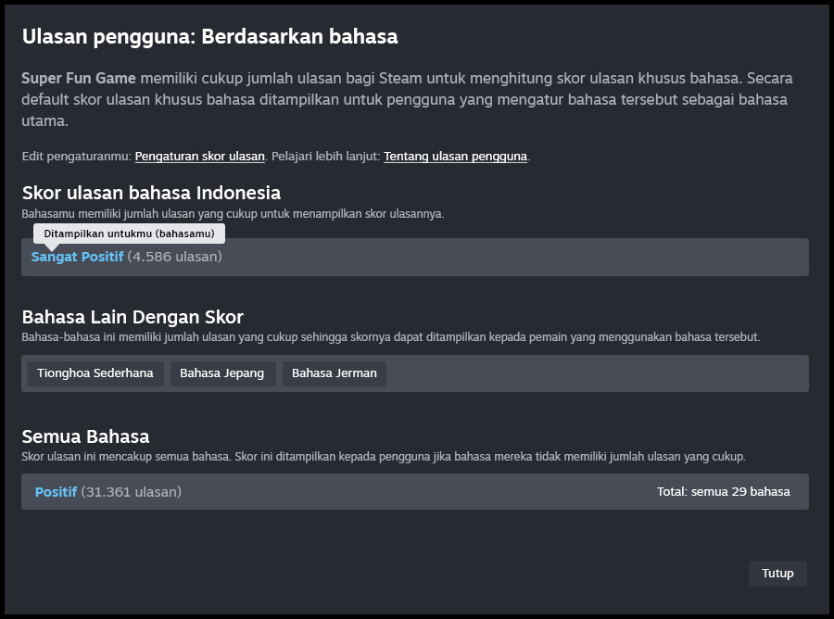
Task: Click the 31.361 ulasan review count
Action: pyautogui.click(x=131, y=492)
